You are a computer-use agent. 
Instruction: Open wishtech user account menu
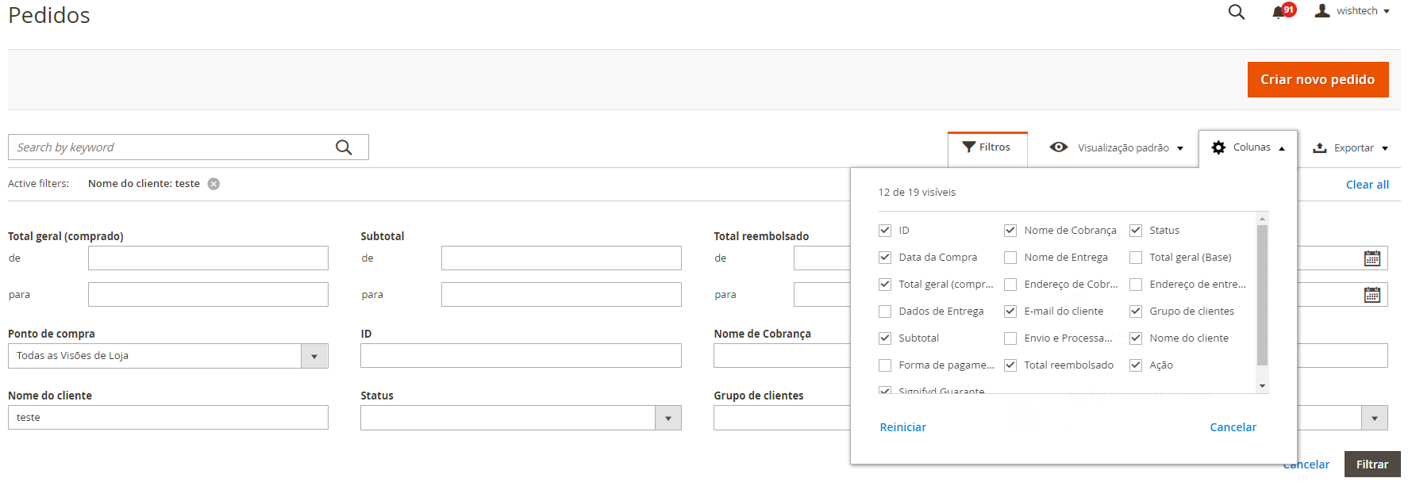tap(1352, 11)
